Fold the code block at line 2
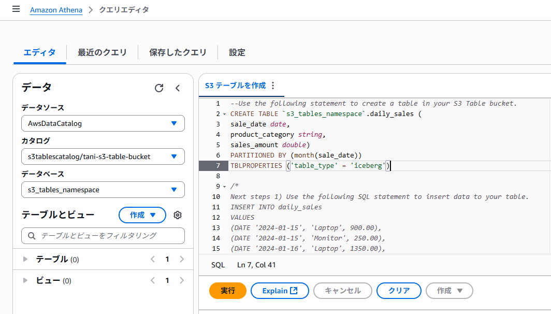Image resolution: width=551 pixels, height=314 pixels. tap(224, 114)
